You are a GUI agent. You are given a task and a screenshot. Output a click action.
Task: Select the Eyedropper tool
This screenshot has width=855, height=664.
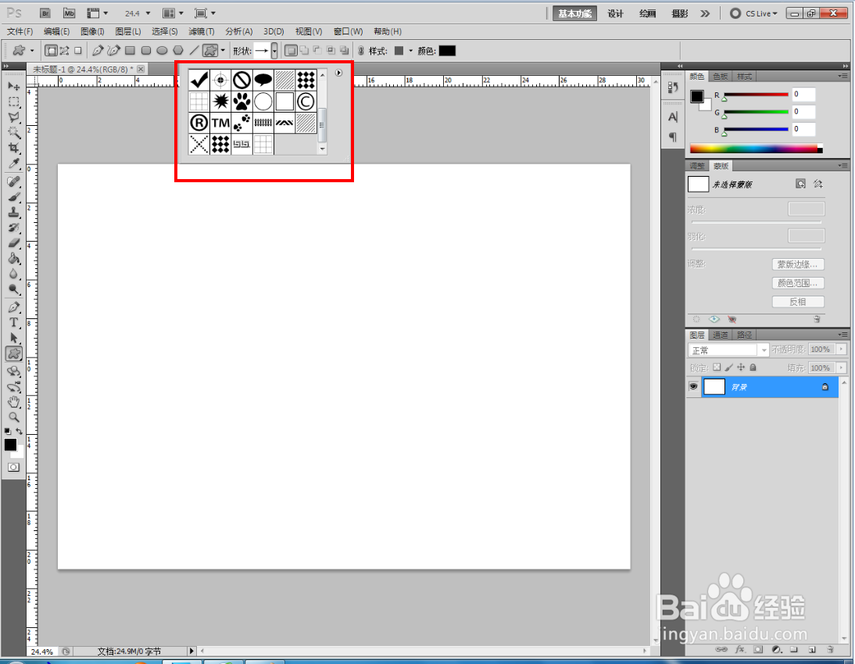pyautogui.click(x=13, y=163)
